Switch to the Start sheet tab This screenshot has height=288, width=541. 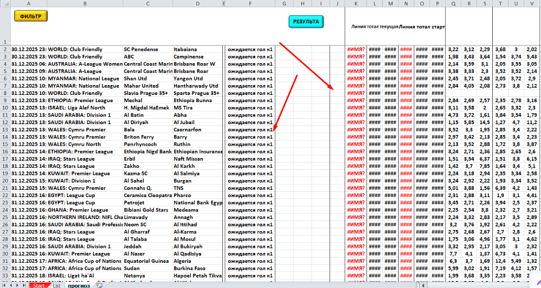[39, 285]
